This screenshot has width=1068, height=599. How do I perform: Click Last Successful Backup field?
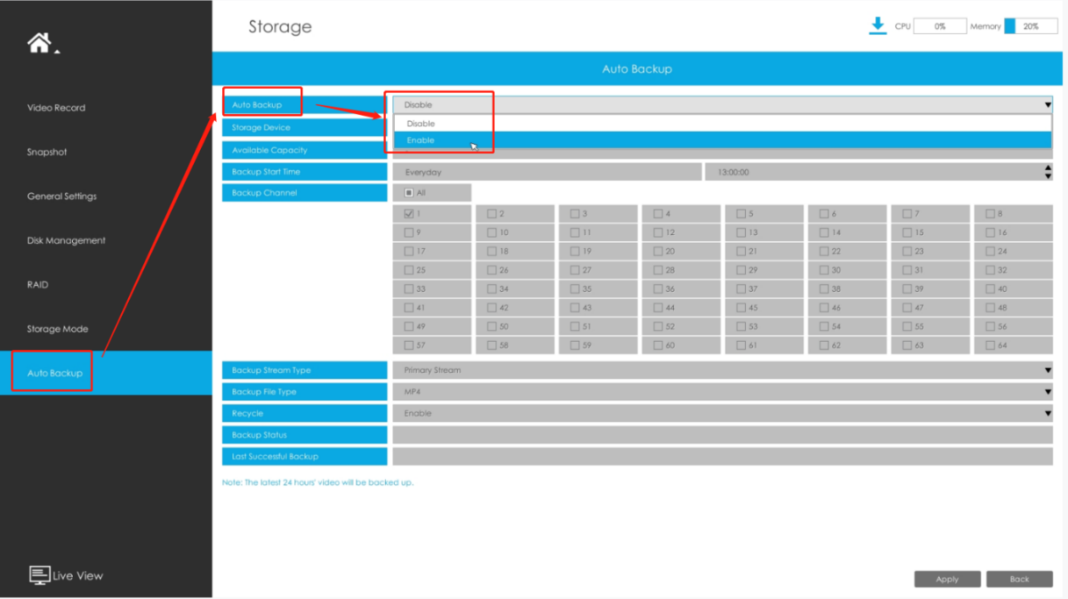(x=722, y=456)
